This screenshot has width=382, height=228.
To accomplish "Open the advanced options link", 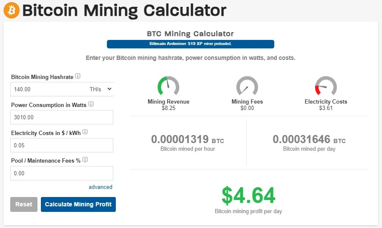I will (101, 187).
